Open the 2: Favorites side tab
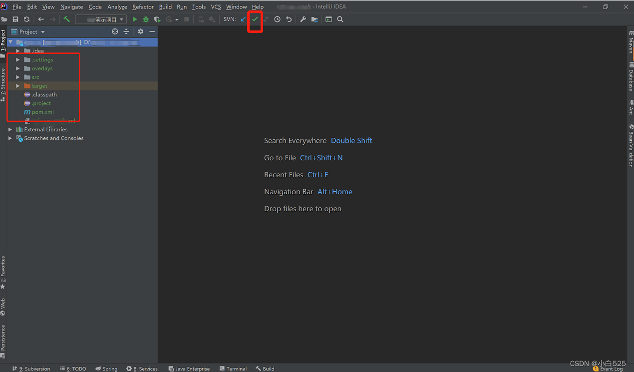The height and width of the screenshot is (372, 634). [x=3, y=273]
